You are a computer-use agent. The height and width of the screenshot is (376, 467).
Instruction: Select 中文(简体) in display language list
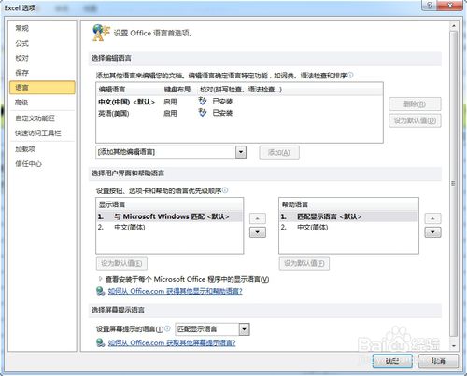pyautogui.click(x=169, y=228)
